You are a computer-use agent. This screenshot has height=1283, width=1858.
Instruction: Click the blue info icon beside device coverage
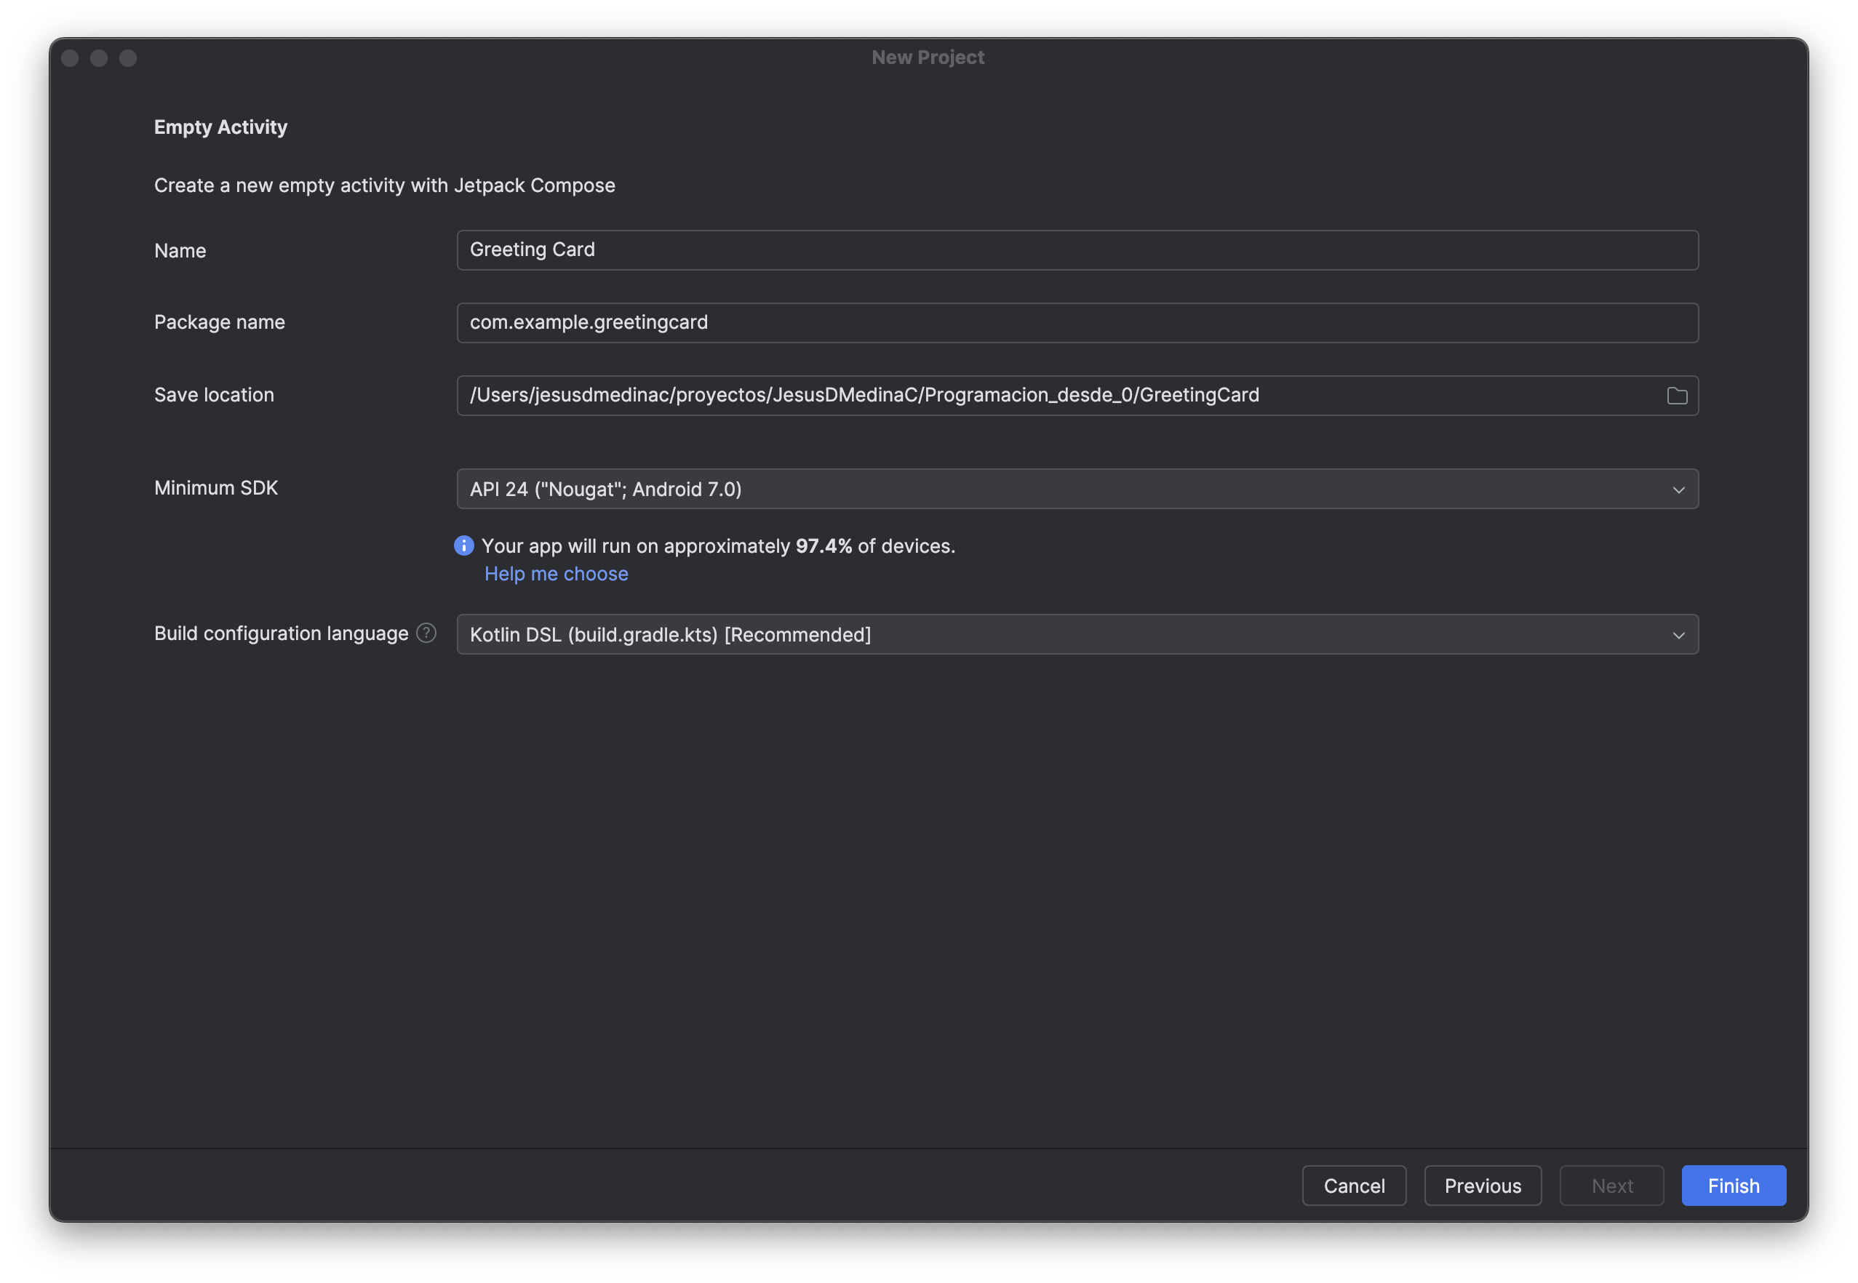(464, 545)
